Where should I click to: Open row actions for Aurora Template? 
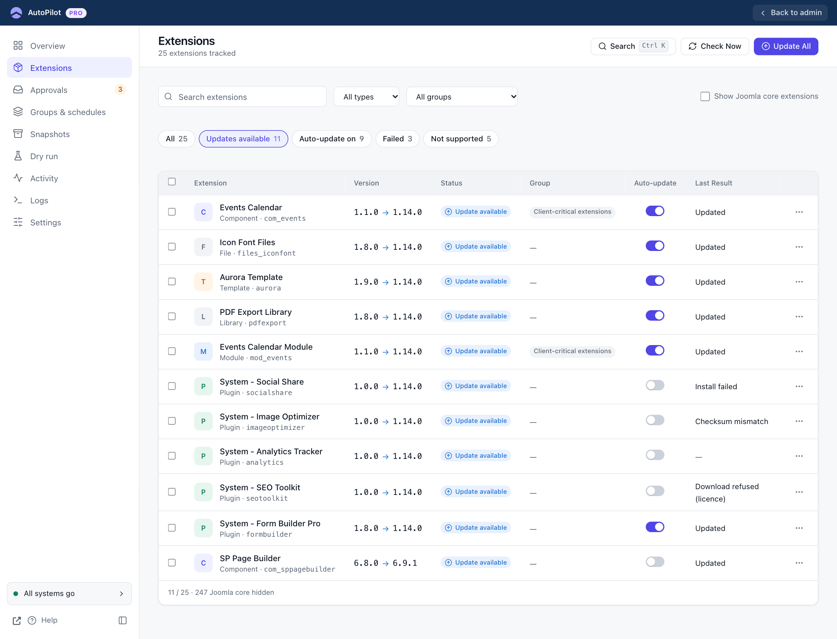pos(799,282)
